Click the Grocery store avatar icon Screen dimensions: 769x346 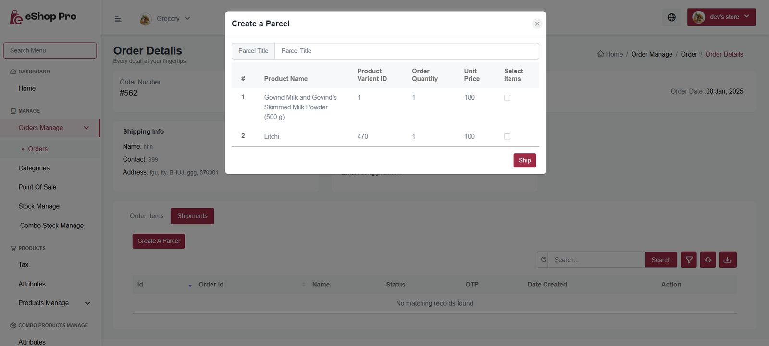tap(145, 19)
